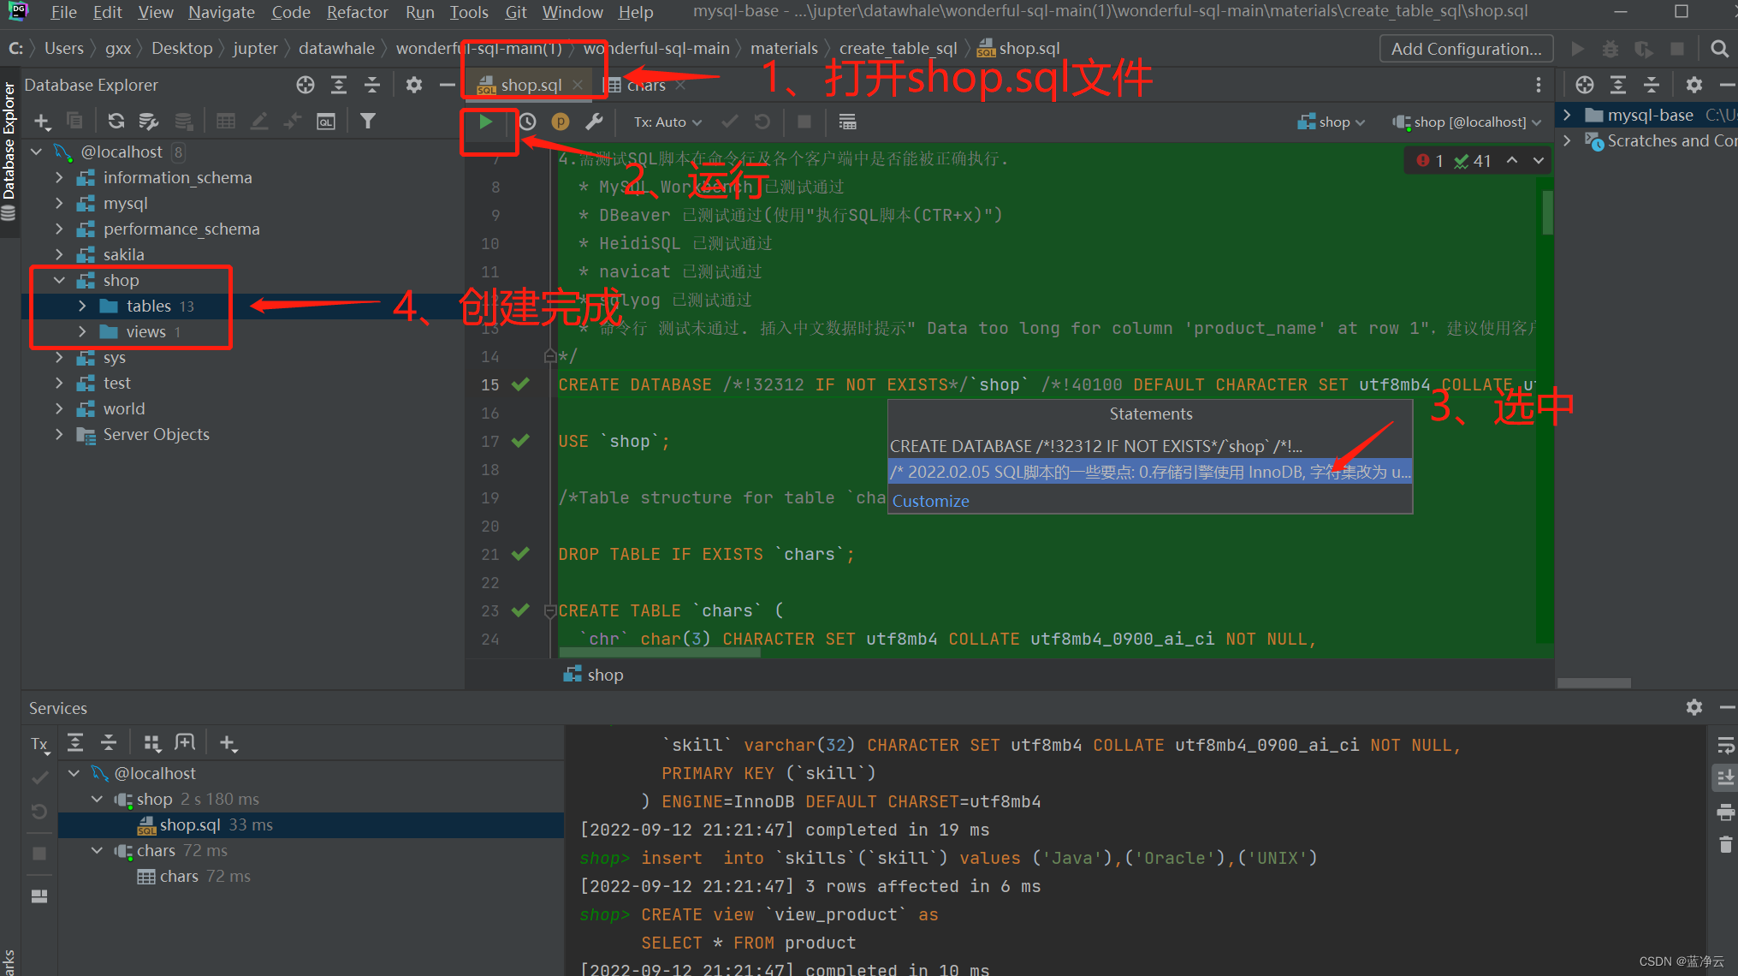Open the search everywhere magnifier
This screenshot has width=1738, height=976.
pos(1719,49)
